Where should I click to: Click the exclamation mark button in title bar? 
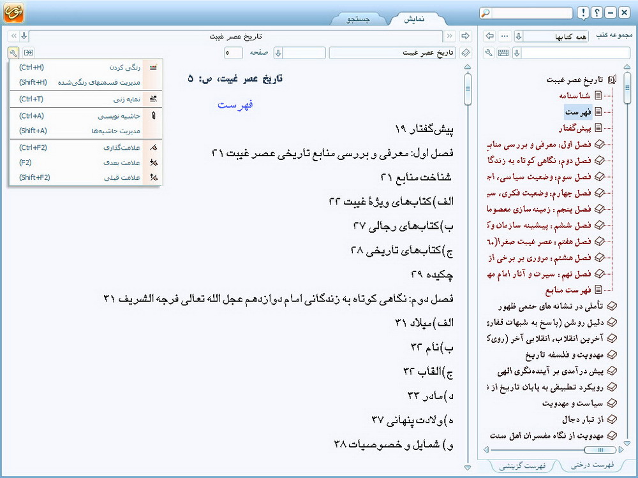pyautogui.click(x=583, y=13)
